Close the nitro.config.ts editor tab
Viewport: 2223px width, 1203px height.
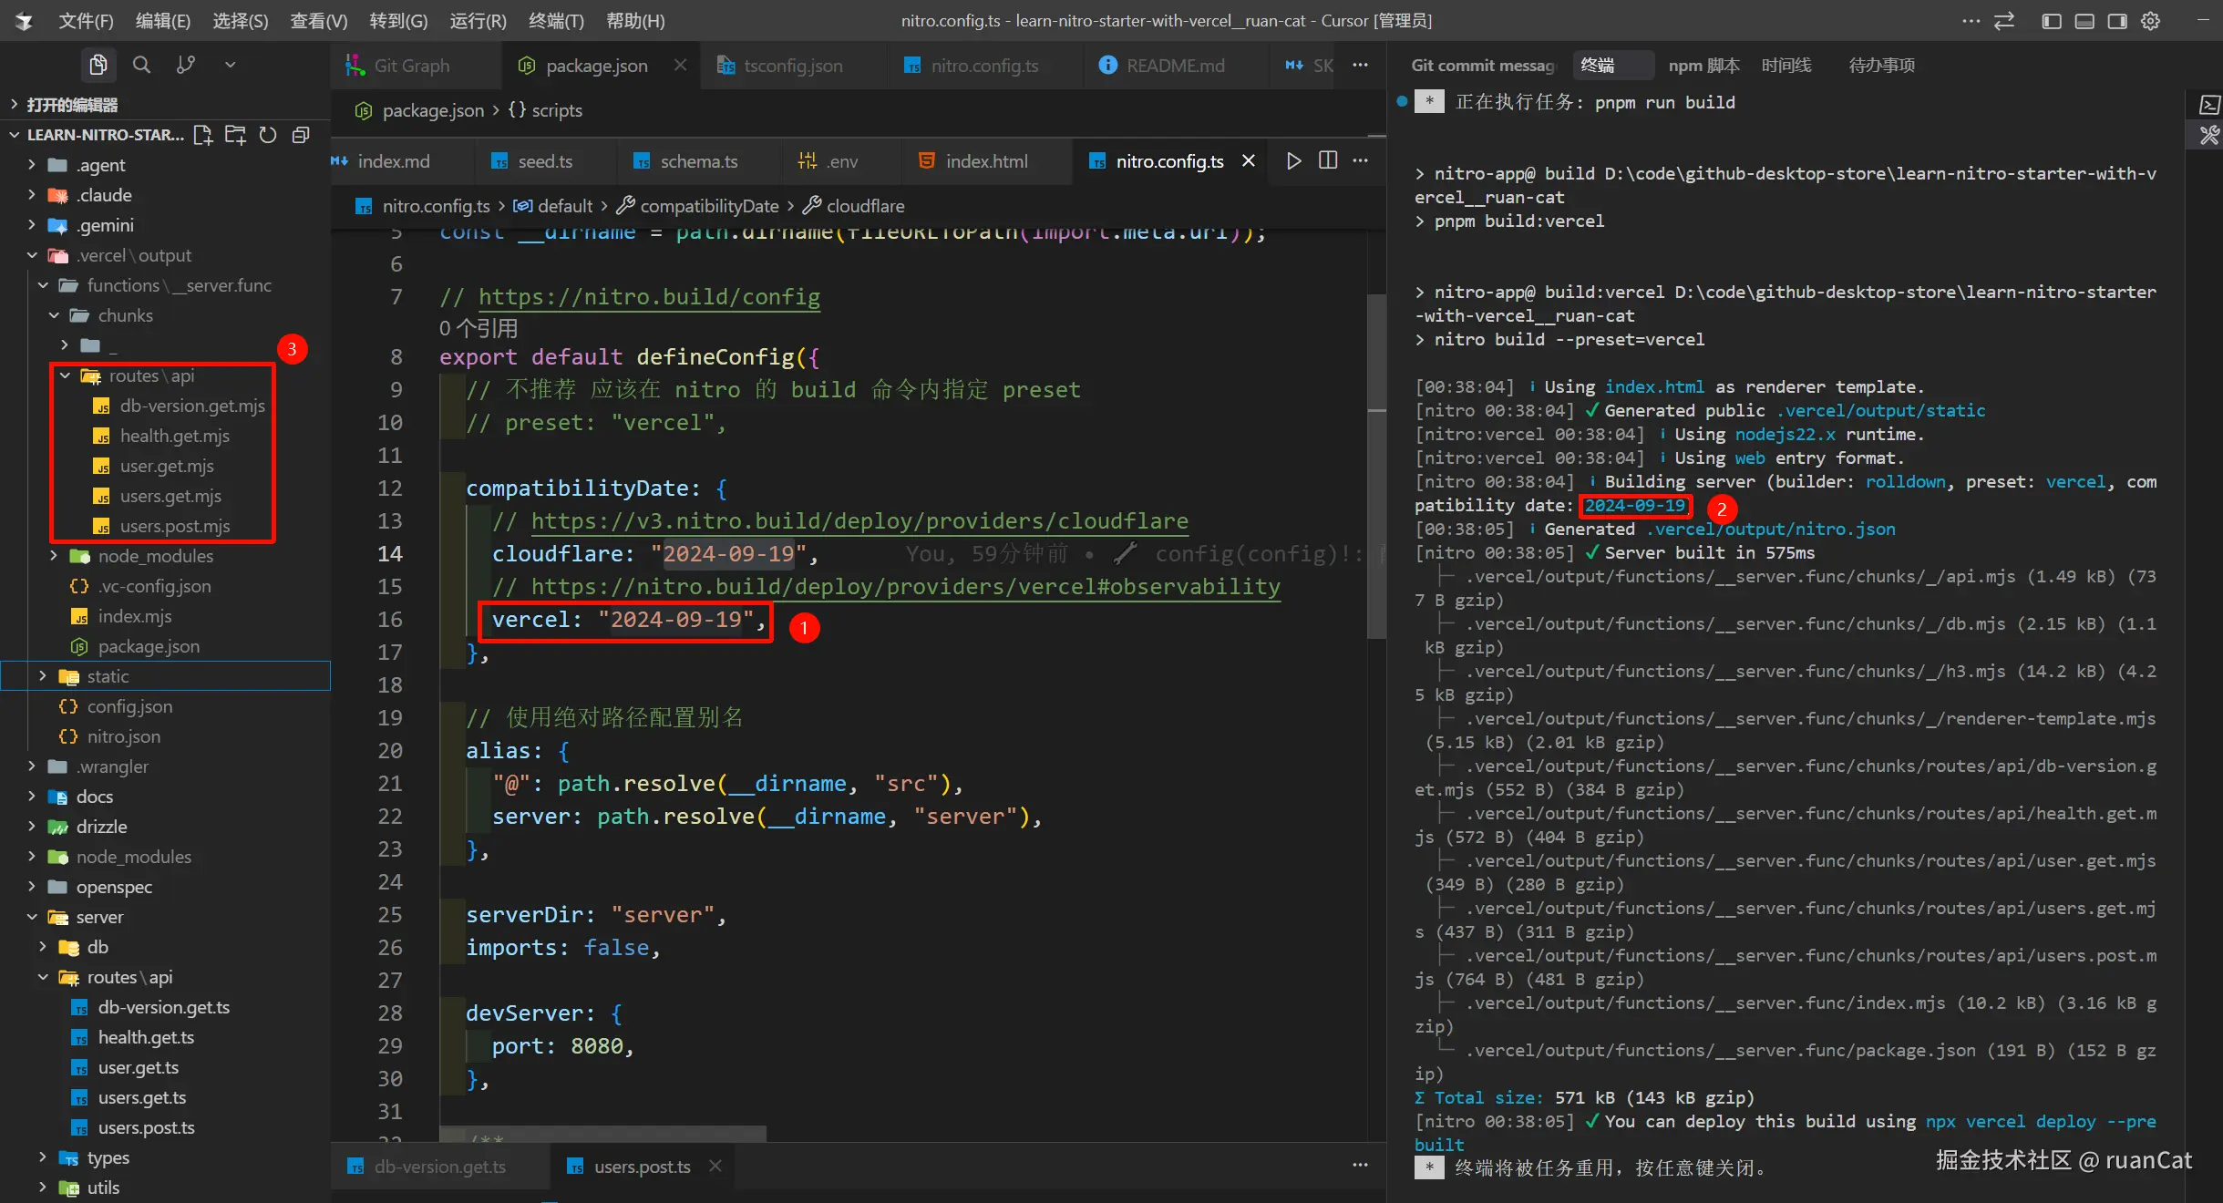pos(1249,160)
